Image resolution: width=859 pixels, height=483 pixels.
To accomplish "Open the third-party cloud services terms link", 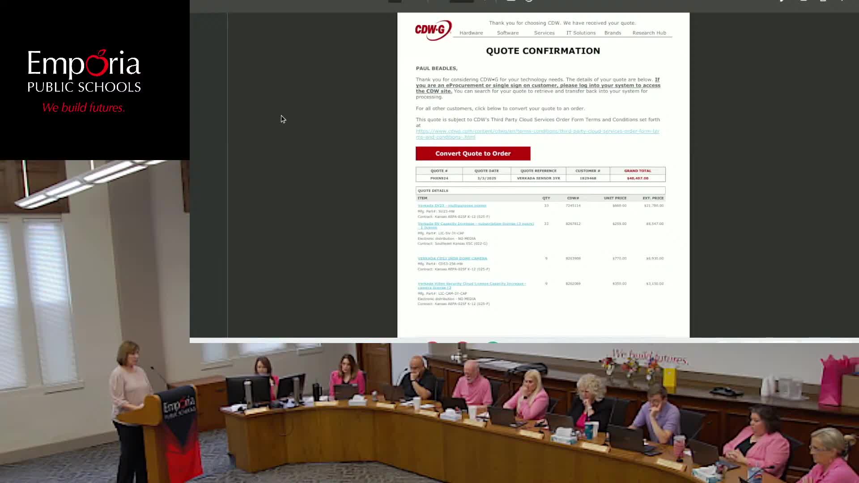I will coord(537,134).
